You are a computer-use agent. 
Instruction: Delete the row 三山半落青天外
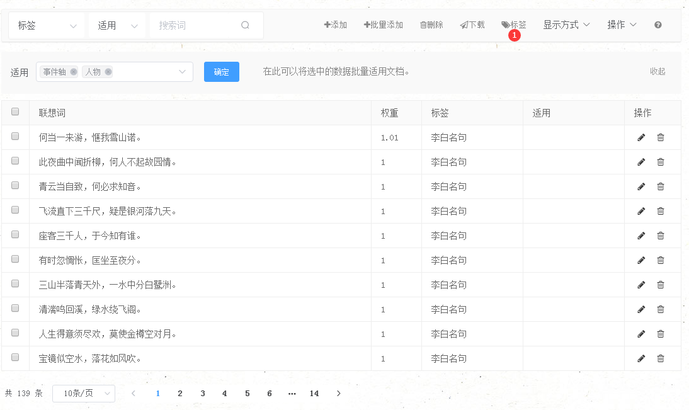pyautogui.click(x=661, y=285)
